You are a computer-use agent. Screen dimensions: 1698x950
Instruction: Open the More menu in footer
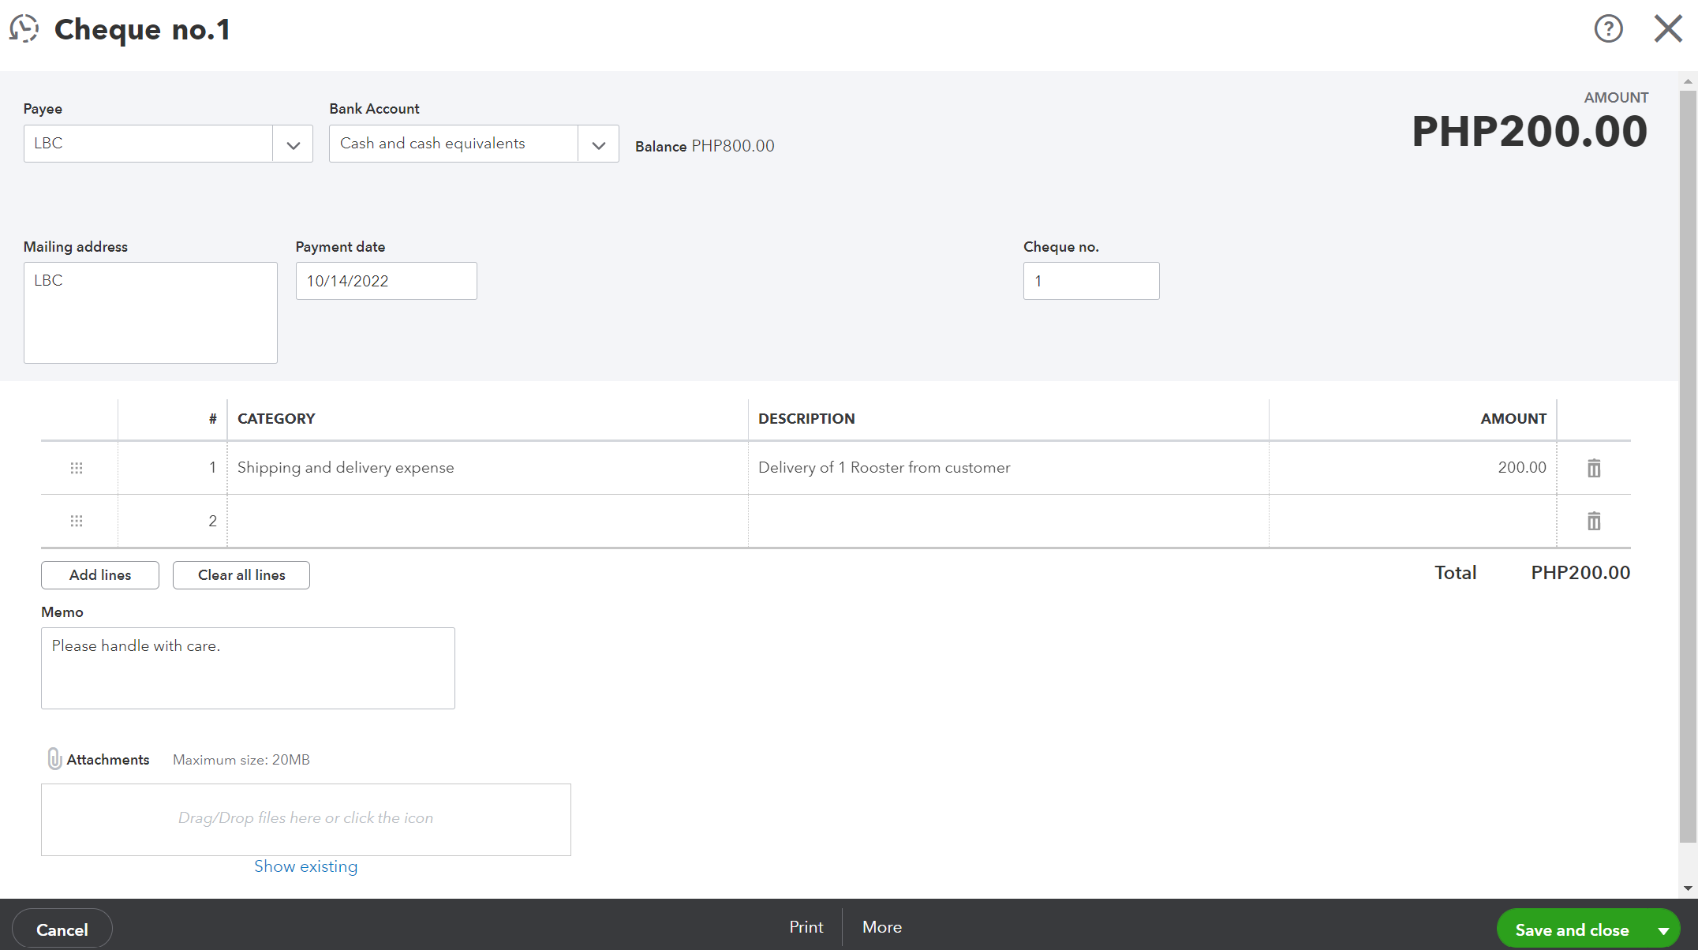click(x=881, y=927)
